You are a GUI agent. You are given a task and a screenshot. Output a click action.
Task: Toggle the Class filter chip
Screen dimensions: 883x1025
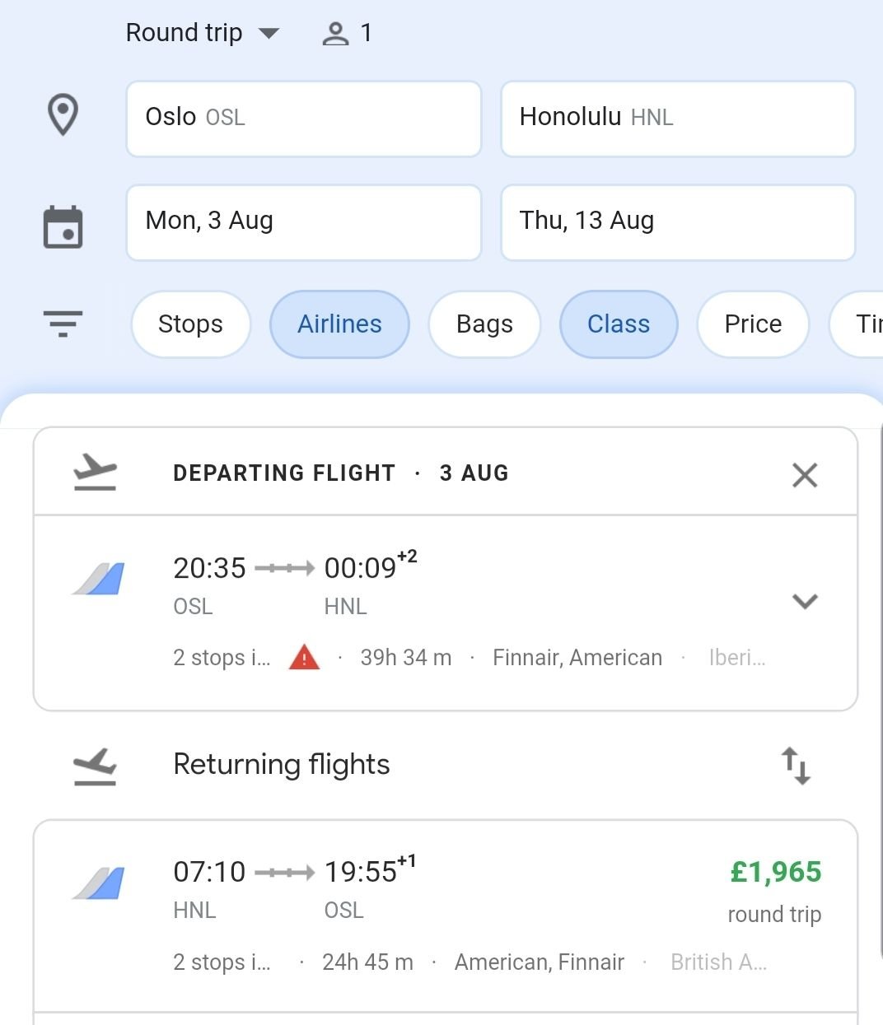pos(619,324)
